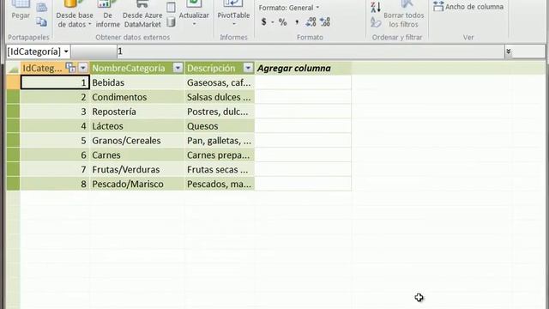This screenshot has height=309, width=549.
Task: Apply thousands separator comma icon
Action: 297,22
